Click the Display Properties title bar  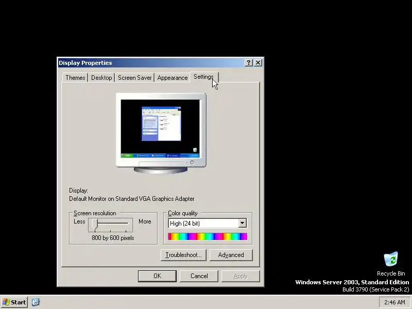pos(151,63)
